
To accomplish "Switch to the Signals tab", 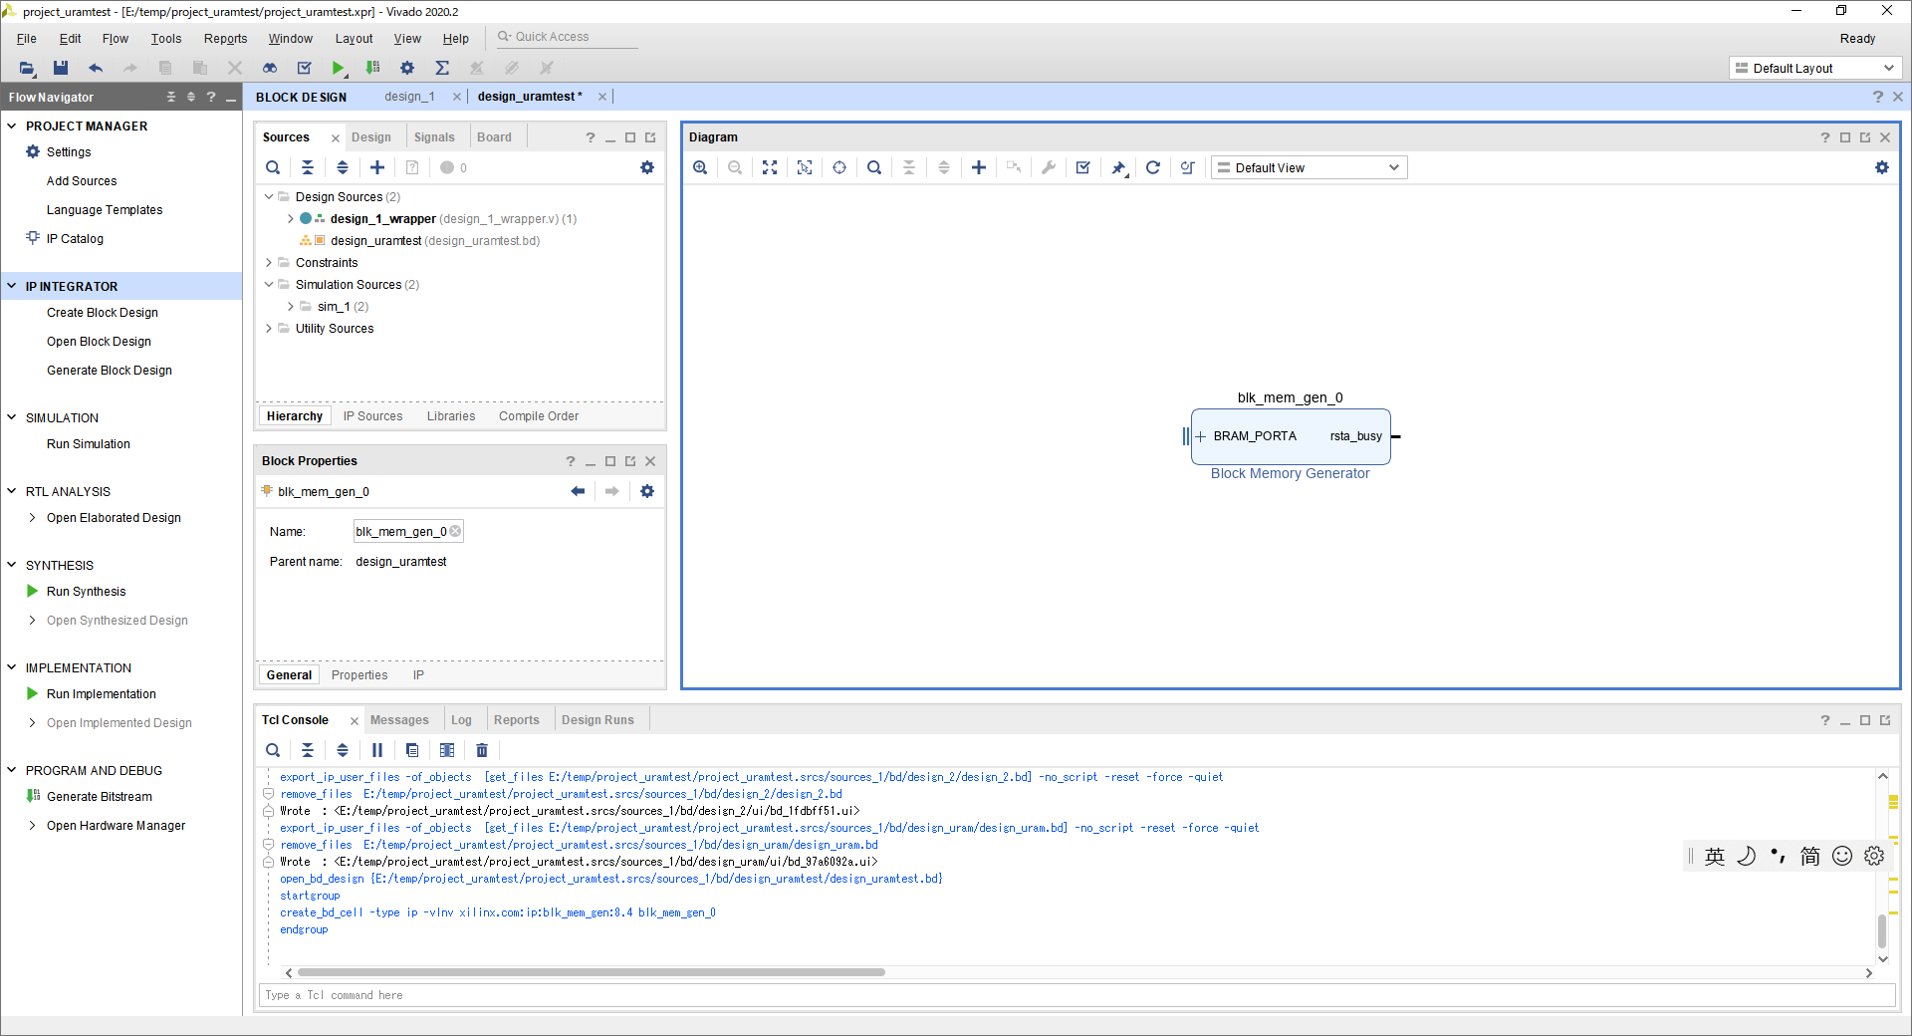I will 434,137.
